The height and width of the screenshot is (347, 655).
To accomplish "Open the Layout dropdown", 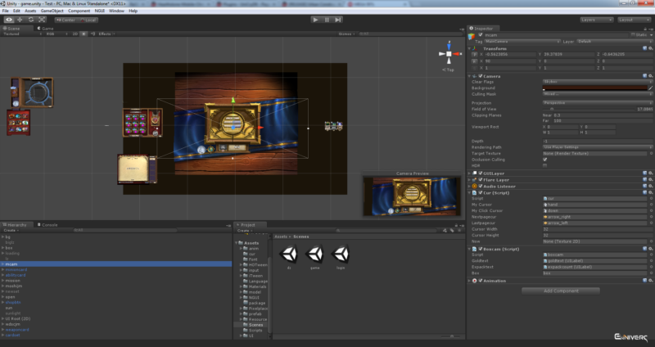I will [x=633, y=20].
